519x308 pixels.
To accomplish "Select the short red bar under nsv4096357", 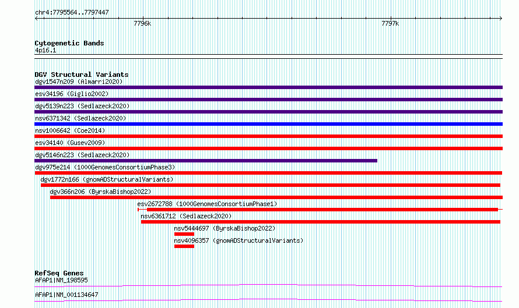I will click(184, 246).
